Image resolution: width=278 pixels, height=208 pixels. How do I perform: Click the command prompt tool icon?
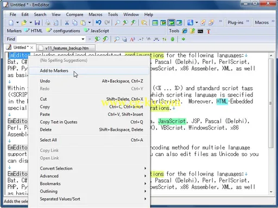tap(200, 31)
